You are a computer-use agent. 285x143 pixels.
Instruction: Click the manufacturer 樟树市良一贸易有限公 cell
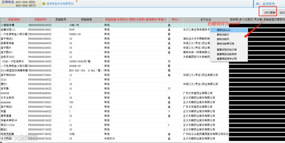[196, 52]
